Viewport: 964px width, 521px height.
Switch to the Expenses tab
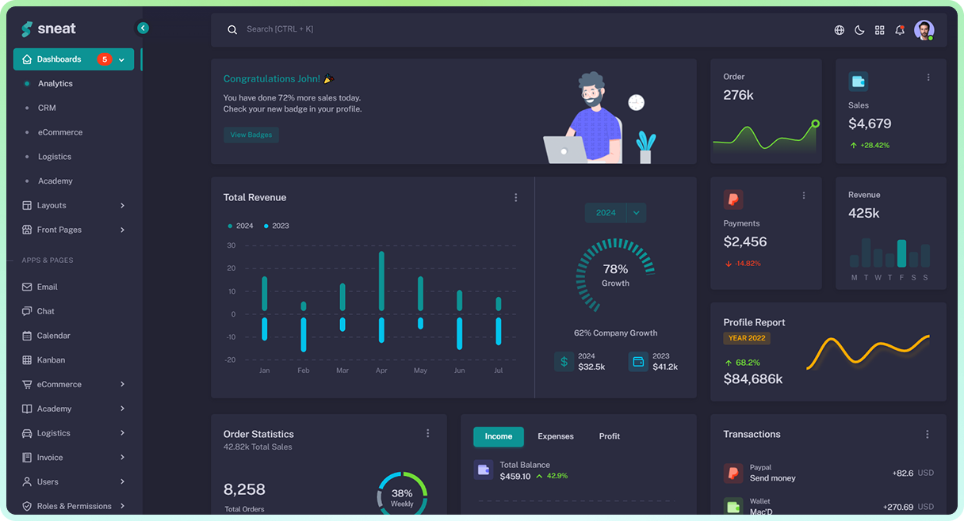(x=555, y=436)
